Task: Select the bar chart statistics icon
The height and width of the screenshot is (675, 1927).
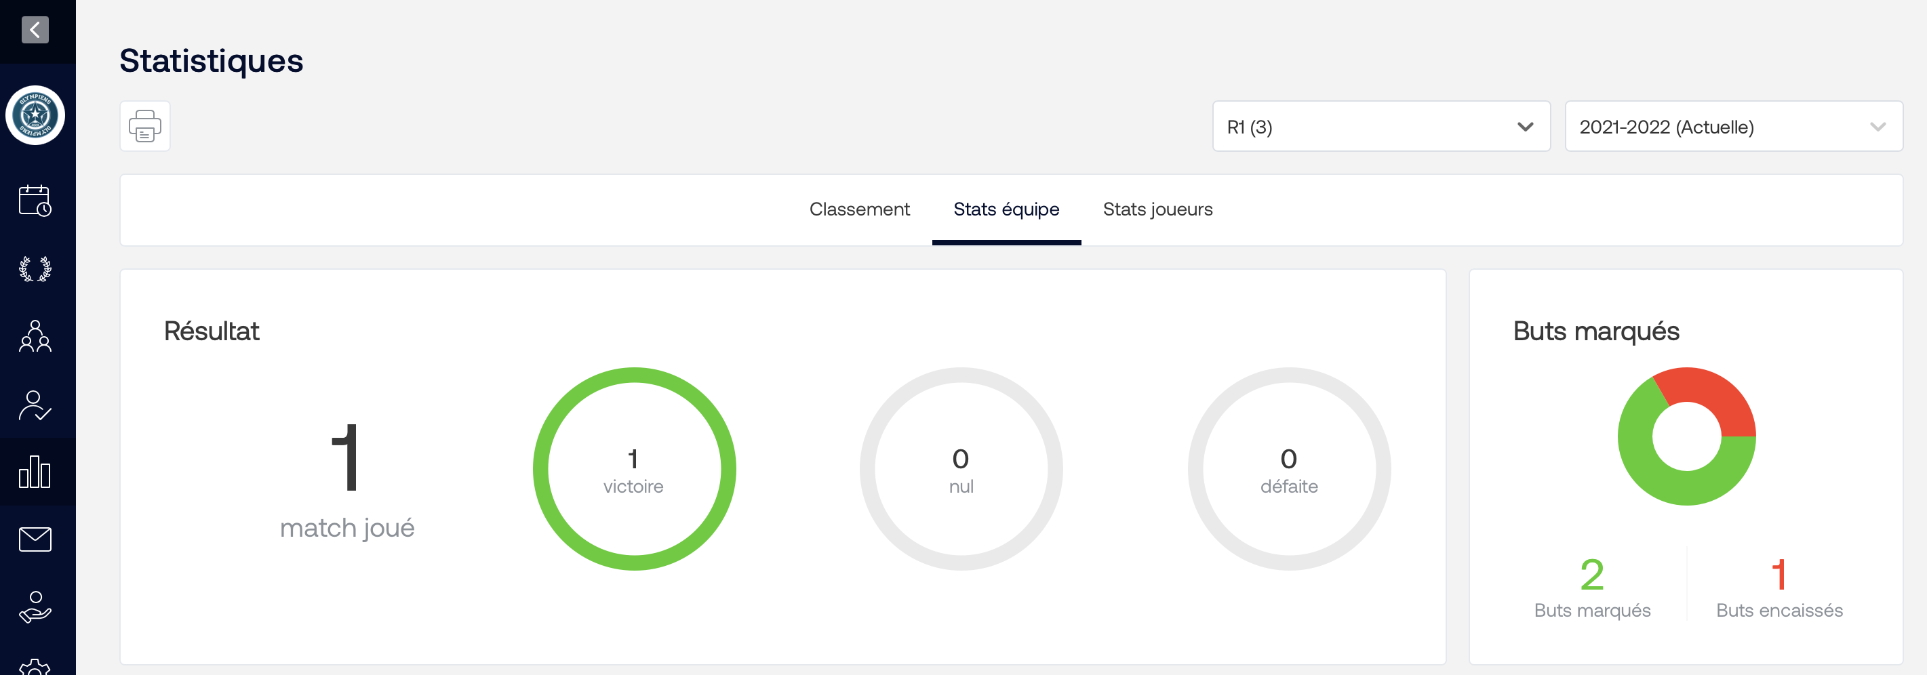Action: [35, 472]
